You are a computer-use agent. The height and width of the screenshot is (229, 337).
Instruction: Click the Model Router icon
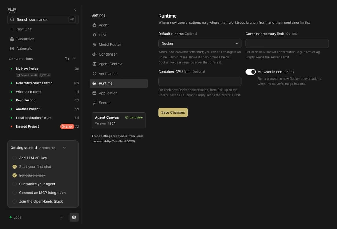(94, 45)
